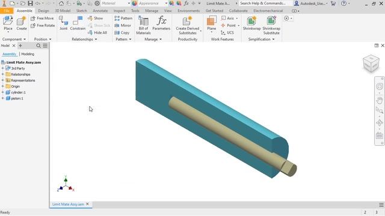This screenshot has height=216, width=385.
Task: Select the Free Move tool
Action: point(42,18)
